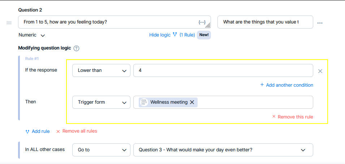Open the 'Lower than' condition dropdown
This screenshot has width=345, height=164.
(x=101, y=70)
